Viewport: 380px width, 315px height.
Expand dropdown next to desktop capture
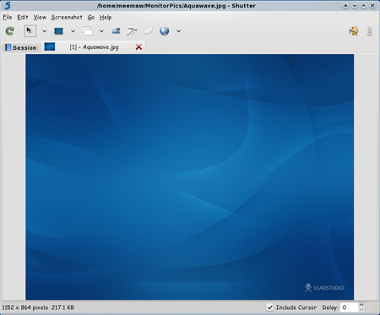tap(73, 31)
